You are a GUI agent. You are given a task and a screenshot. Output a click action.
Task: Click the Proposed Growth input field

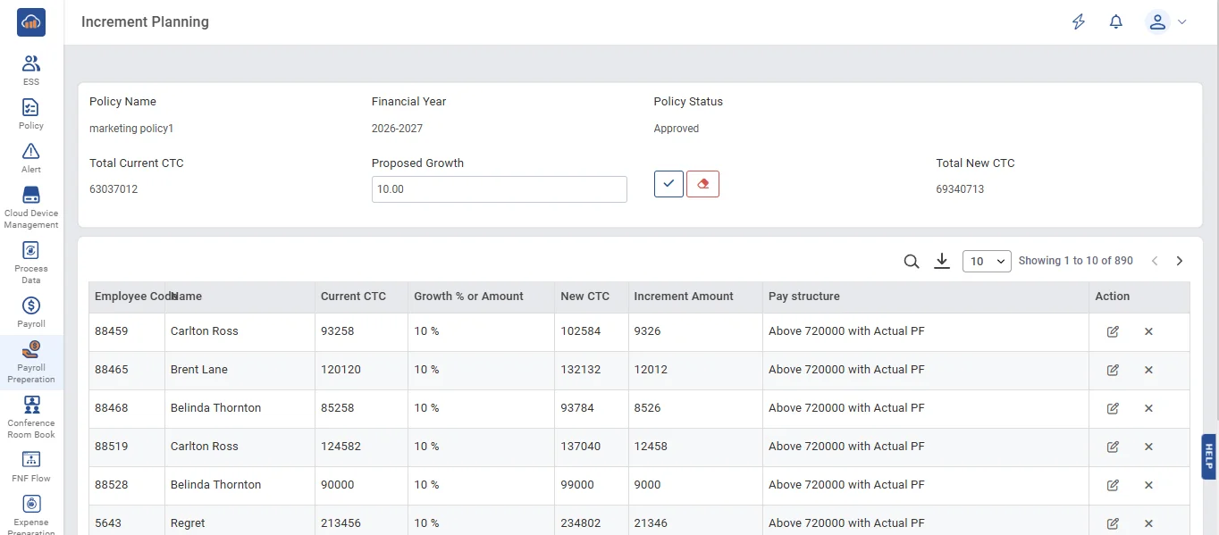pos(499,189)
